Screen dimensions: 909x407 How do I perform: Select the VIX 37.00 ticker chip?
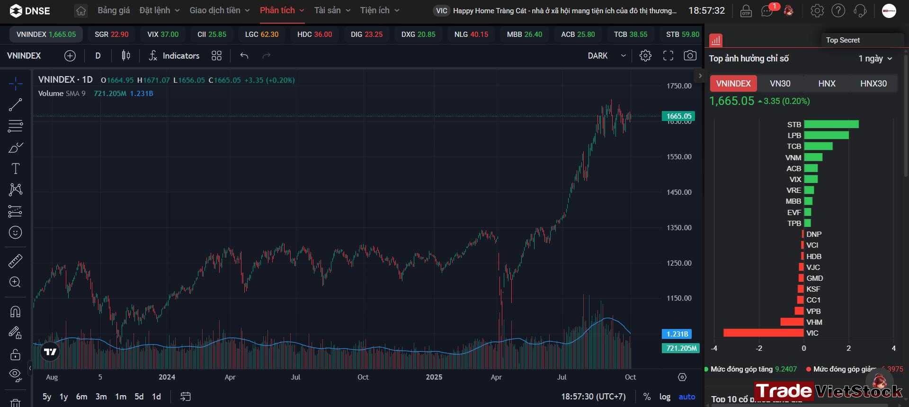pos(163,35)
